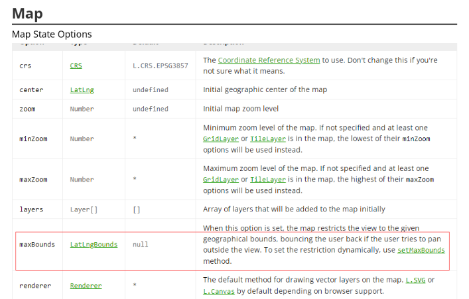Open GridLayer link in minZoom description
The width and height of the screenshot is (469, 299).
221,139
